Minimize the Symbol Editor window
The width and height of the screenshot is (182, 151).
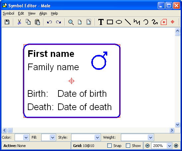[x=161, y=5]
